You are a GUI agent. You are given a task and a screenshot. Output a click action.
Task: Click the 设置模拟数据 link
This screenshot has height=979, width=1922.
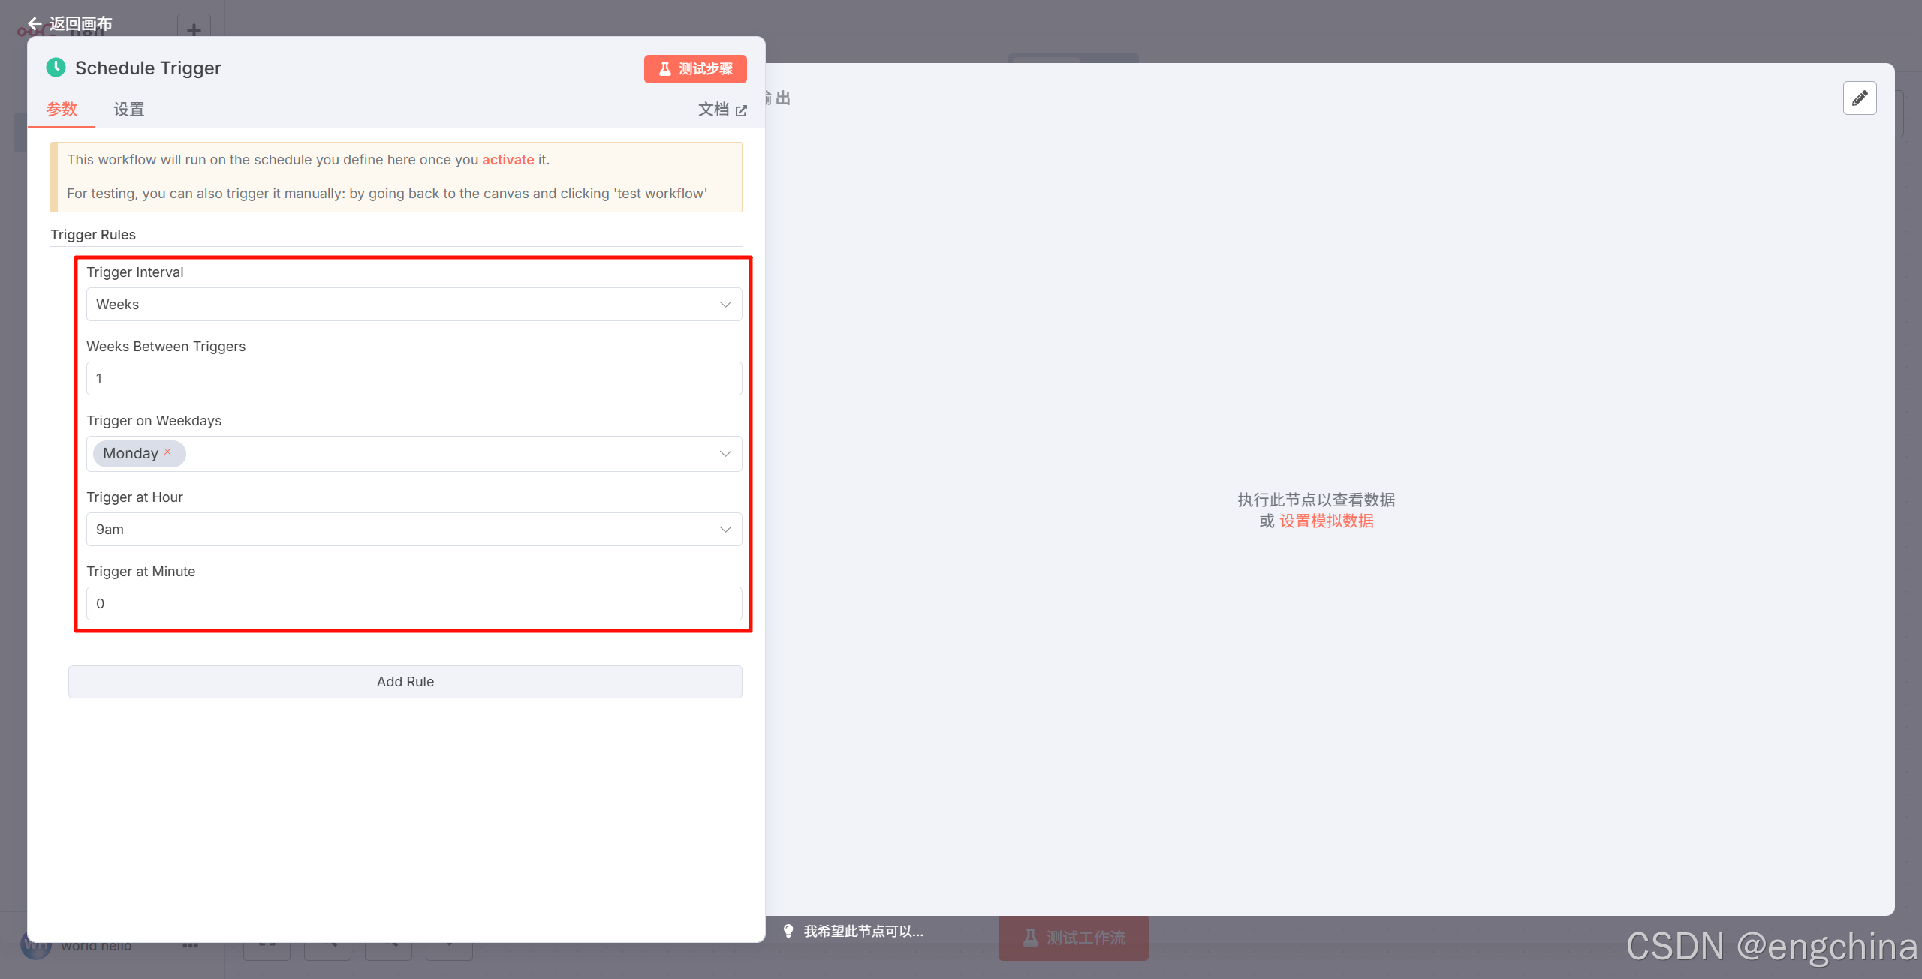coord(1326,521)
